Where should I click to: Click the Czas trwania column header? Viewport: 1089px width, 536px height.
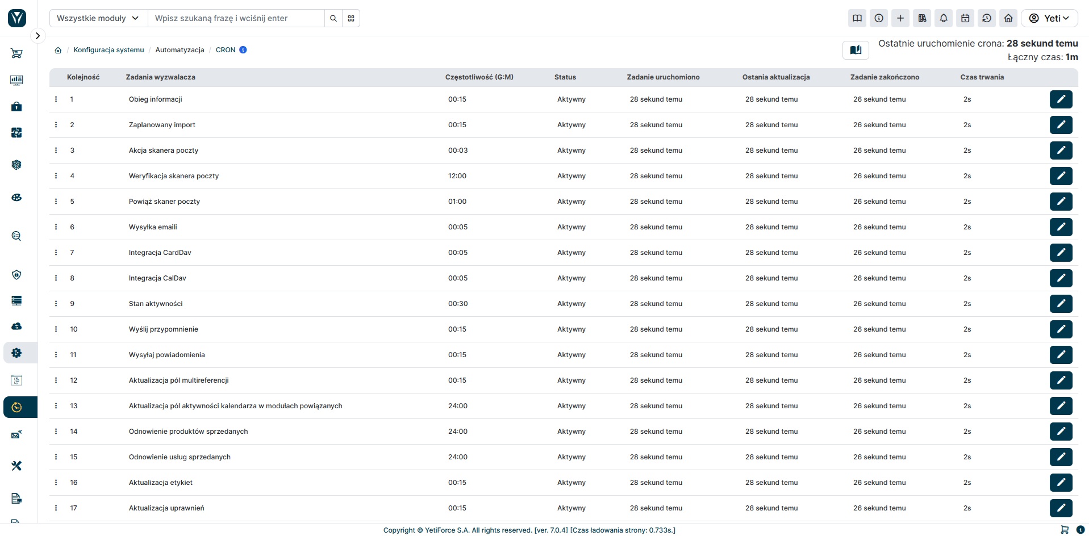(982, 77)
